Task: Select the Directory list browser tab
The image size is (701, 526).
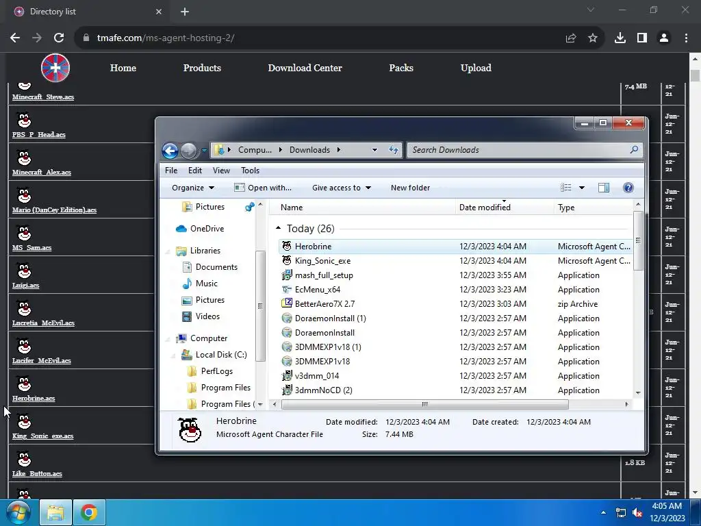Action: coord(88,12)
